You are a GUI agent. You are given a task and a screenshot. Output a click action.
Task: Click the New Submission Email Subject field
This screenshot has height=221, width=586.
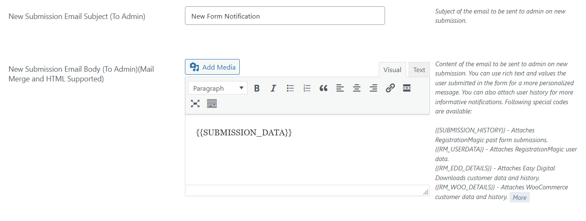pos(285,16)
